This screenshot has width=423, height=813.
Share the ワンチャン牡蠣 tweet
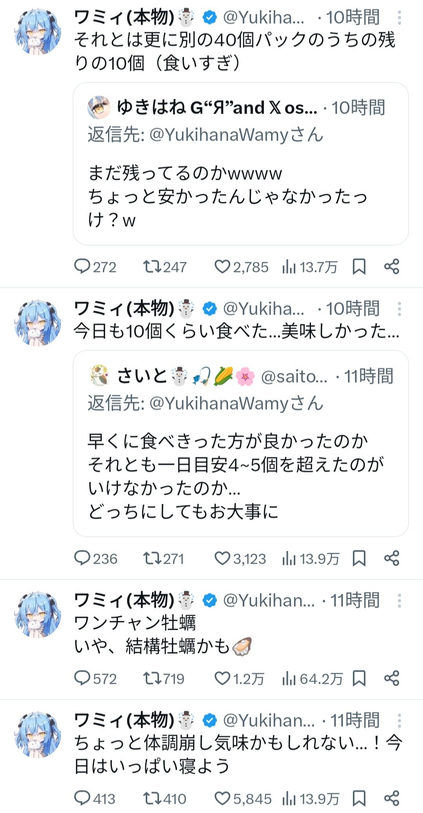click(x=392, y=679)
